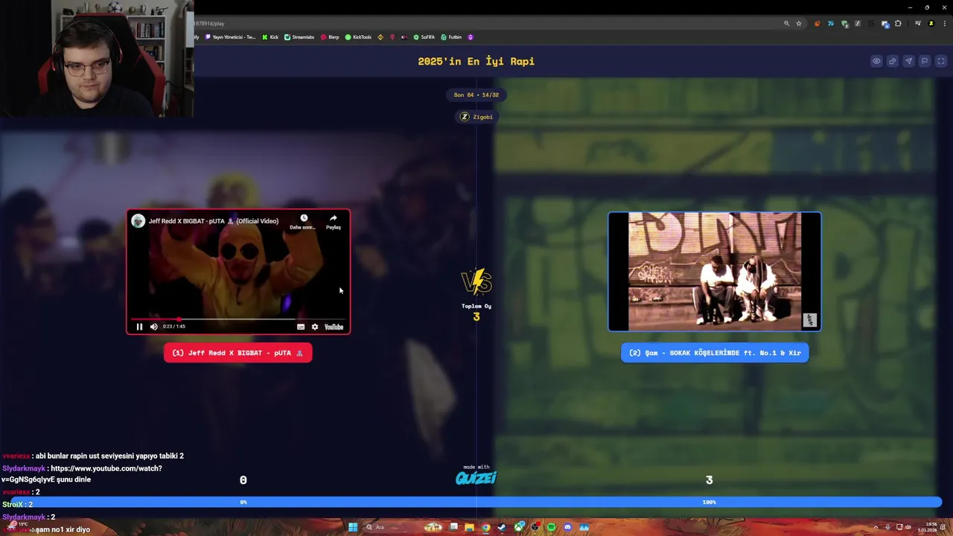Screen dimensions: 953x536
Task: Vote for (1) Jeff Redd X BIGBAT - pUTA
Action: (x=238, y=353)
